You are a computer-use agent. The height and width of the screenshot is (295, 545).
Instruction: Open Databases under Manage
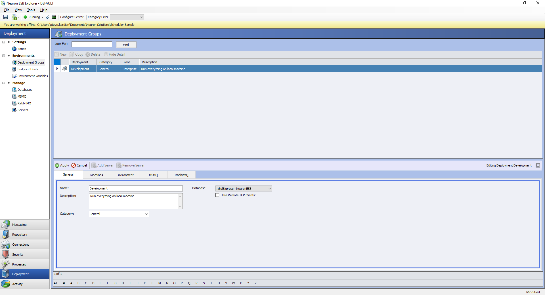(x=22, y=90)
